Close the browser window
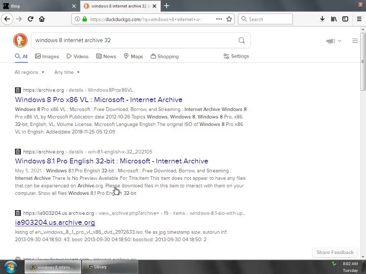 (x=360, y=5)
